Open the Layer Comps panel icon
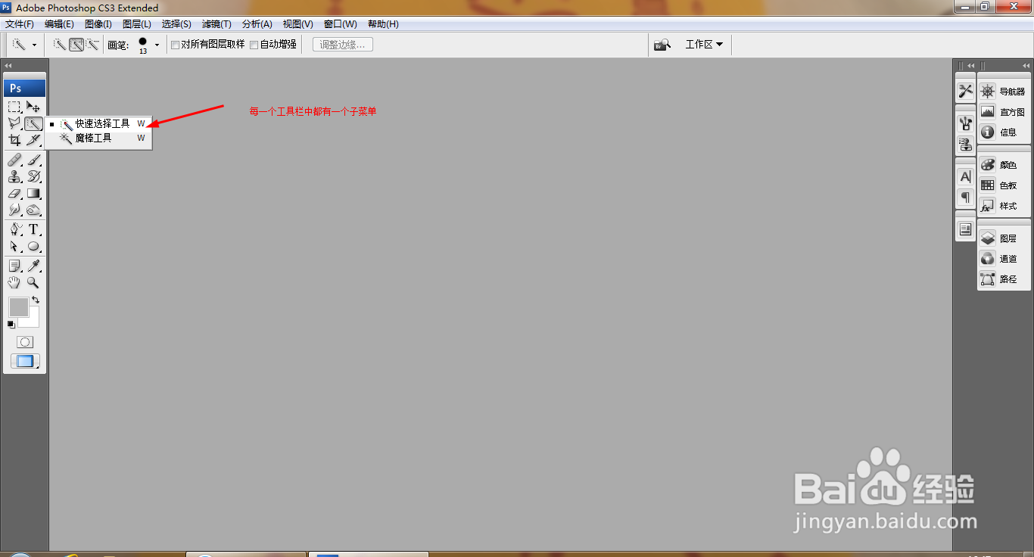Screen dimensions: 1034x557 [x=965, y=229]
